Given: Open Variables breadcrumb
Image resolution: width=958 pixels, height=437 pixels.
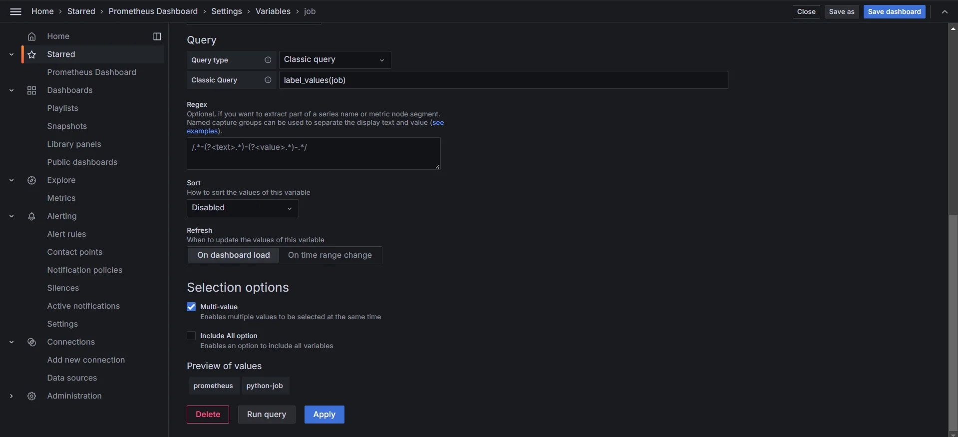Looking at the screenshot, I should 273,11.
